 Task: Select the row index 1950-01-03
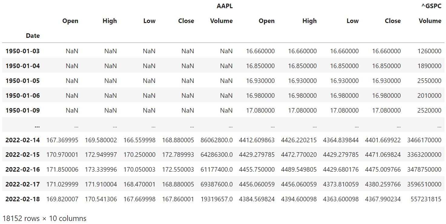coord(23,51)
